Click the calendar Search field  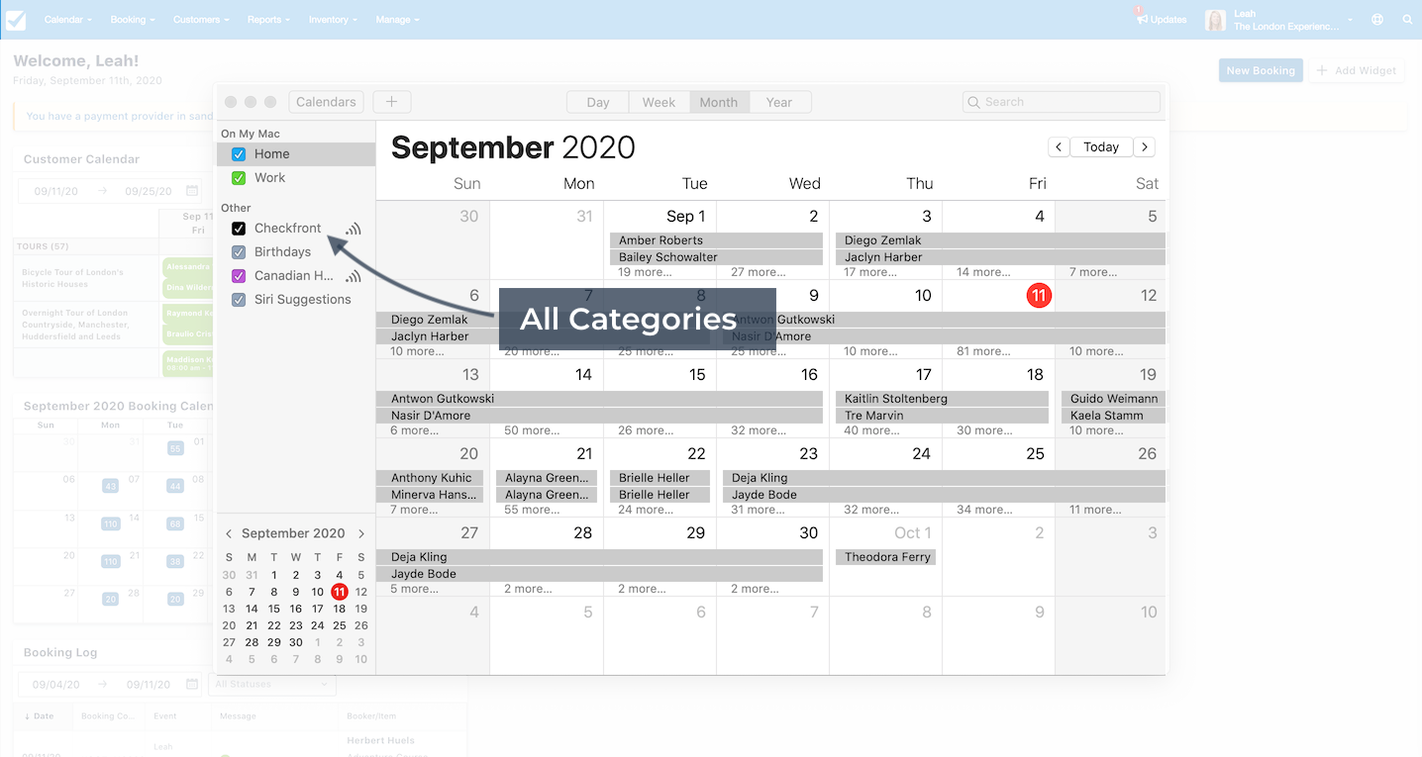pos(1061,102)
